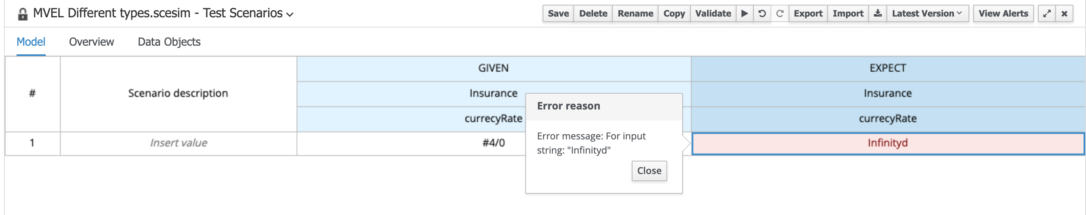1086x215 pixels.
Task: Open the Latest Version dropdown
Action: pyautogui.click(x=927, y=13)
